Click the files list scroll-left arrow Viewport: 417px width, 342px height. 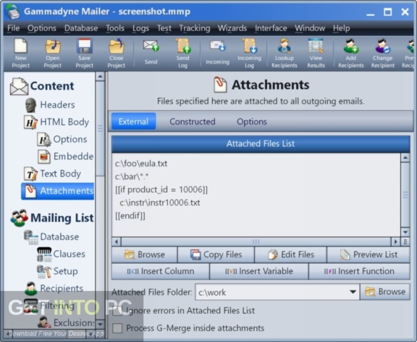click(x=116, y=242)
